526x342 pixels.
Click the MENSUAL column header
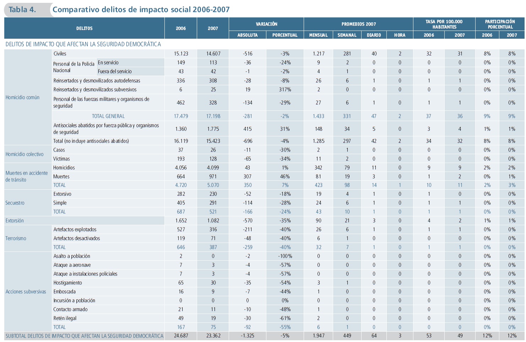coord(318,35)
